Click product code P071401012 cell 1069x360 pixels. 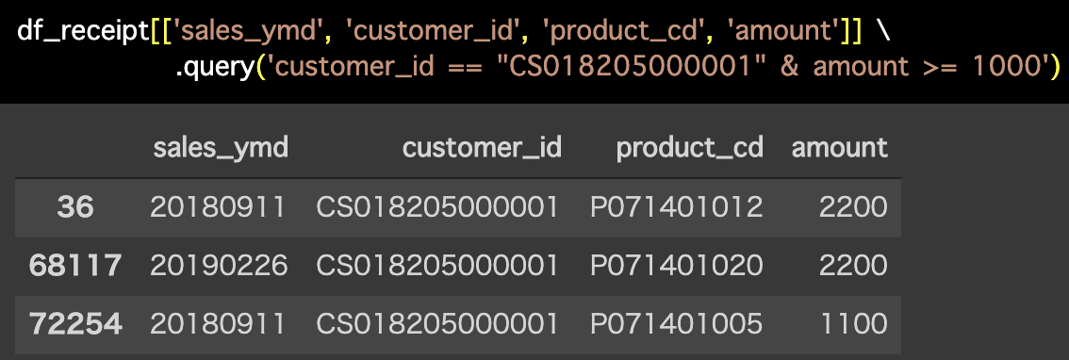click(676, 207)
